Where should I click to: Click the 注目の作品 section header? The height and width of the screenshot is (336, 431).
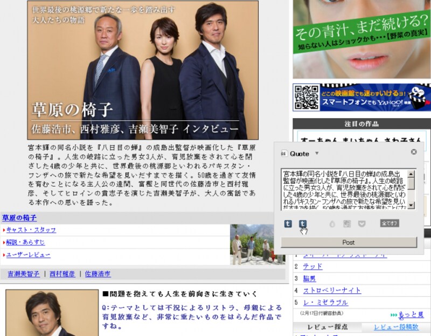pyautogui.click(x=362, y=124)
